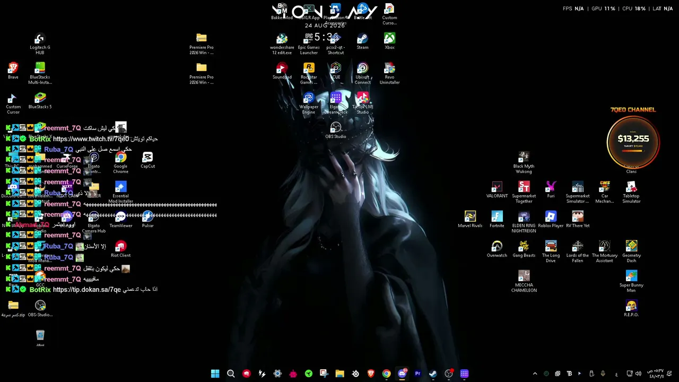Click the Windows Start button
Screen dimensions: 679x382
pyautogui.click(x=215, y=374)
